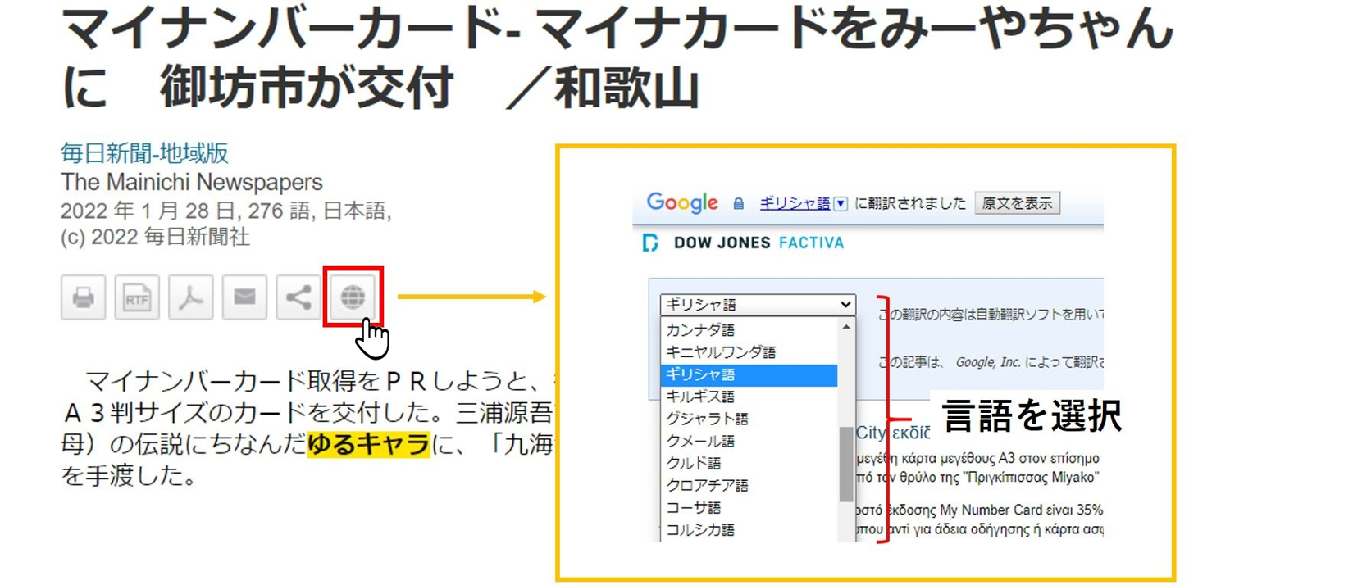The image size is (1353, 585).
Task: Click the ギリシャ語 link in Google bar
Action: (794, 204)
